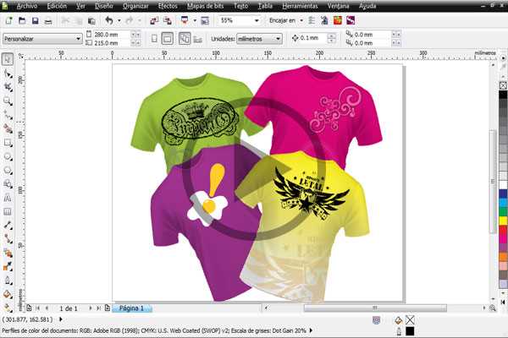
Task: Open the Efectos menu
Action: pyautogui.click(x=168, y=6)
